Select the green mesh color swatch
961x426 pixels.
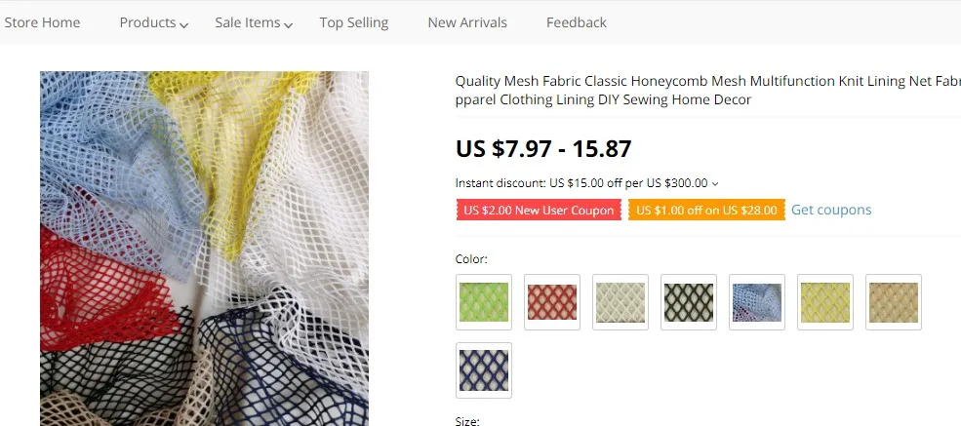click(484, 302)
